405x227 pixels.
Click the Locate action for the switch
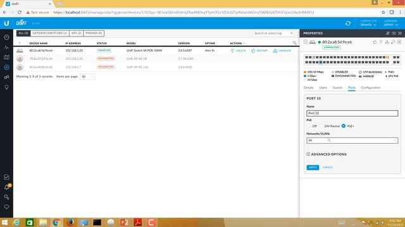[x=238, y=50]
